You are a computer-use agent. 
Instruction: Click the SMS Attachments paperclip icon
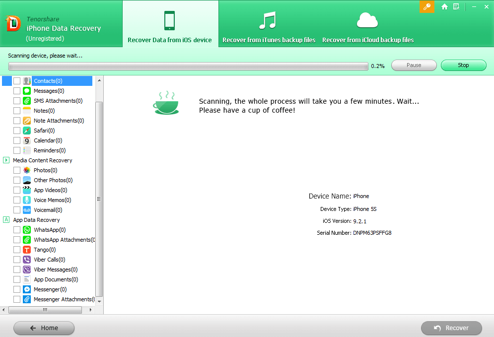coord(27,101)
